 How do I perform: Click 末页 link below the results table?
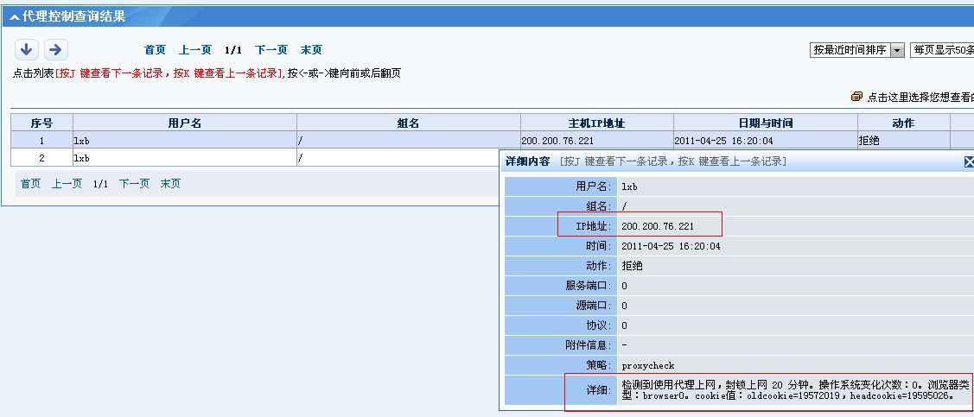point(170,184)
